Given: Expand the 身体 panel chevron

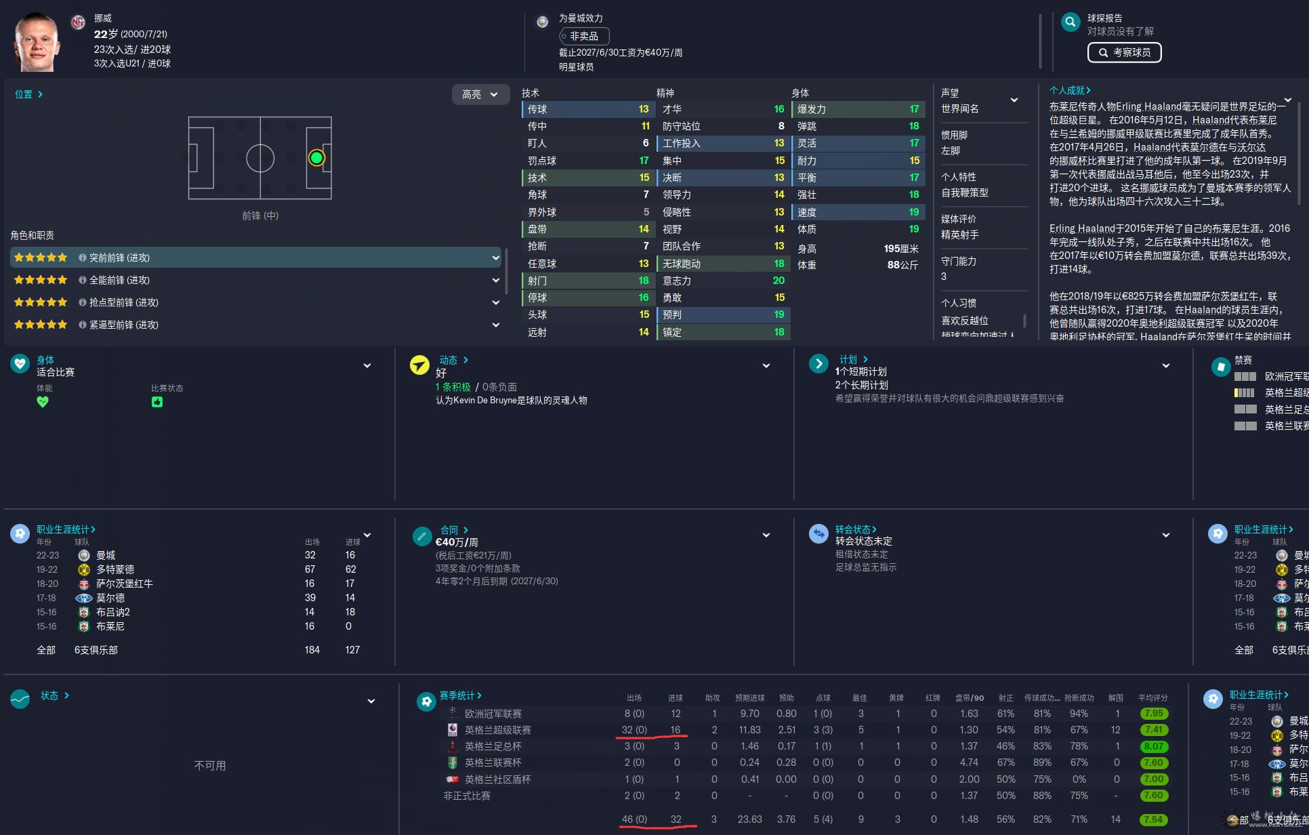Looking at the screenshot, I should (x=367, y=365).
